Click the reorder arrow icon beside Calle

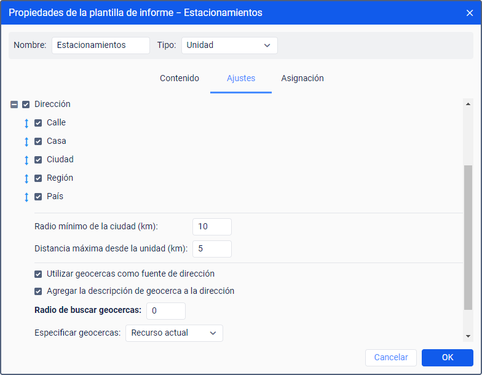(x=26, y=123)
